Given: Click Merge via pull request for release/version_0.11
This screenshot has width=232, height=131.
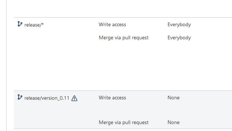Looking at the screenshot, I should click(123, 122).
